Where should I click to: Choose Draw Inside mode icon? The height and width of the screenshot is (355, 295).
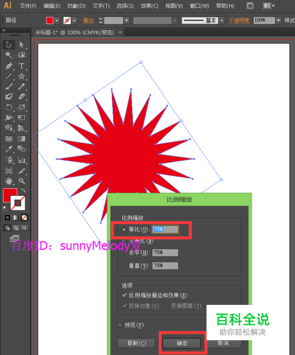[24, 228]
